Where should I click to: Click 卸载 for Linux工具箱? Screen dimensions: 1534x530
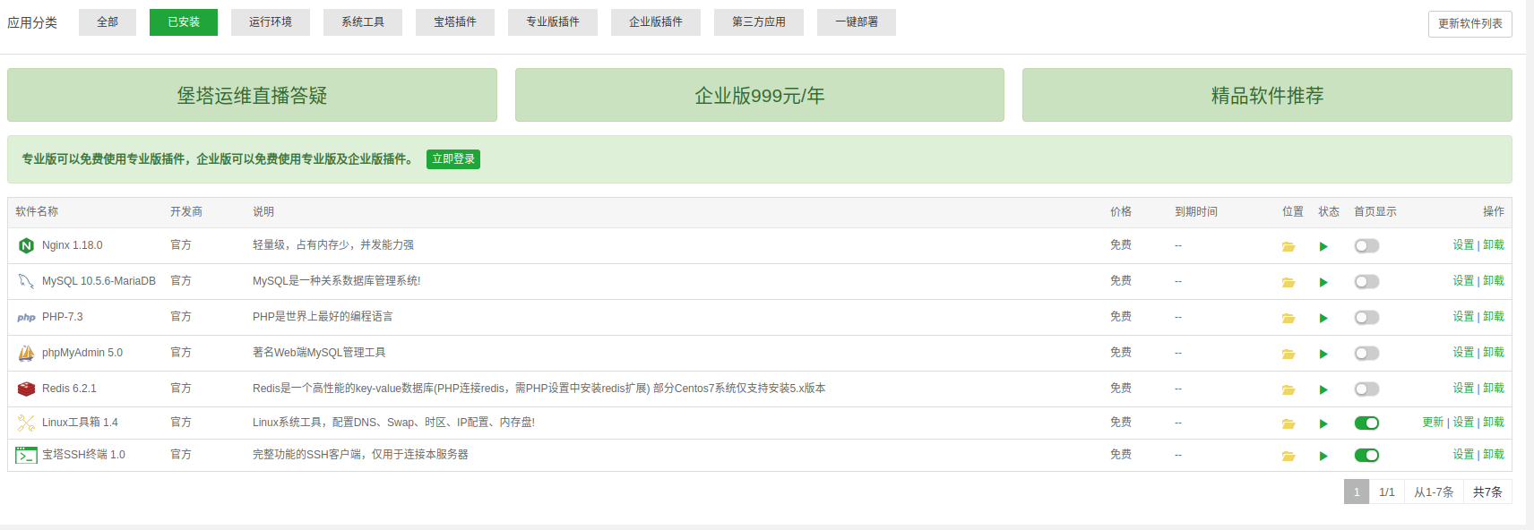coord(1494,422)
